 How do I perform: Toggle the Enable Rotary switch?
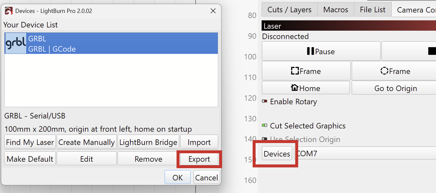tap(265, 102)
